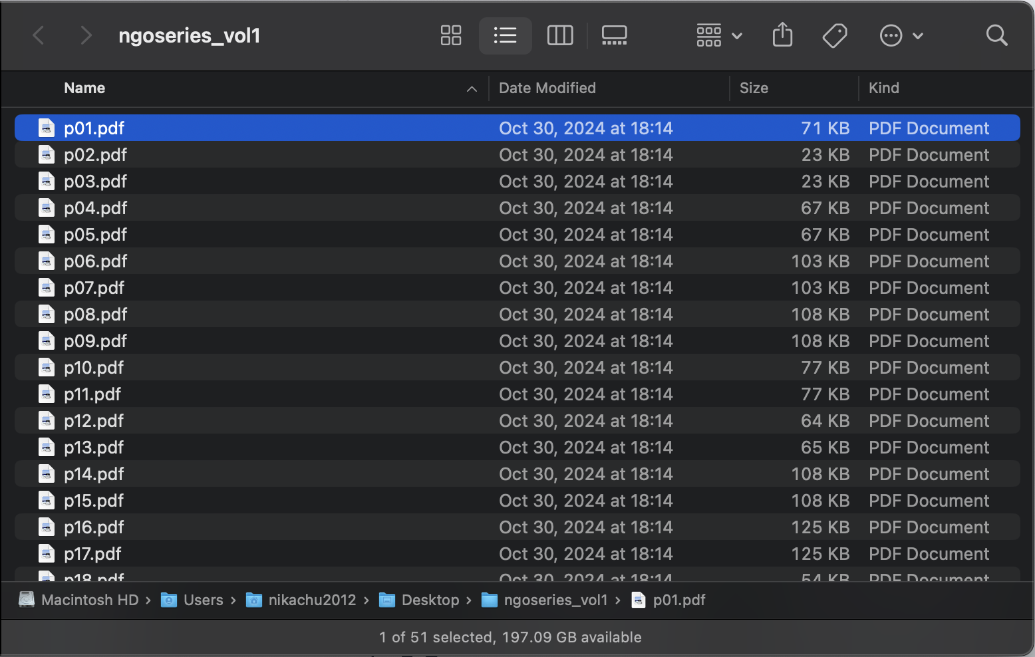Screen dimensions: 1035x657
Task: Sort by Size column header
Action: point(754,88)
